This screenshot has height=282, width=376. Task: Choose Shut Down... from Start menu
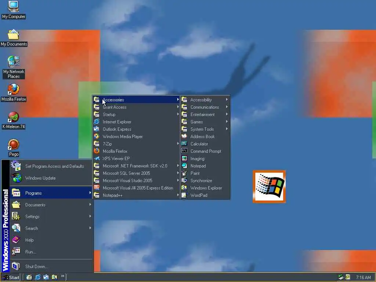51,267
